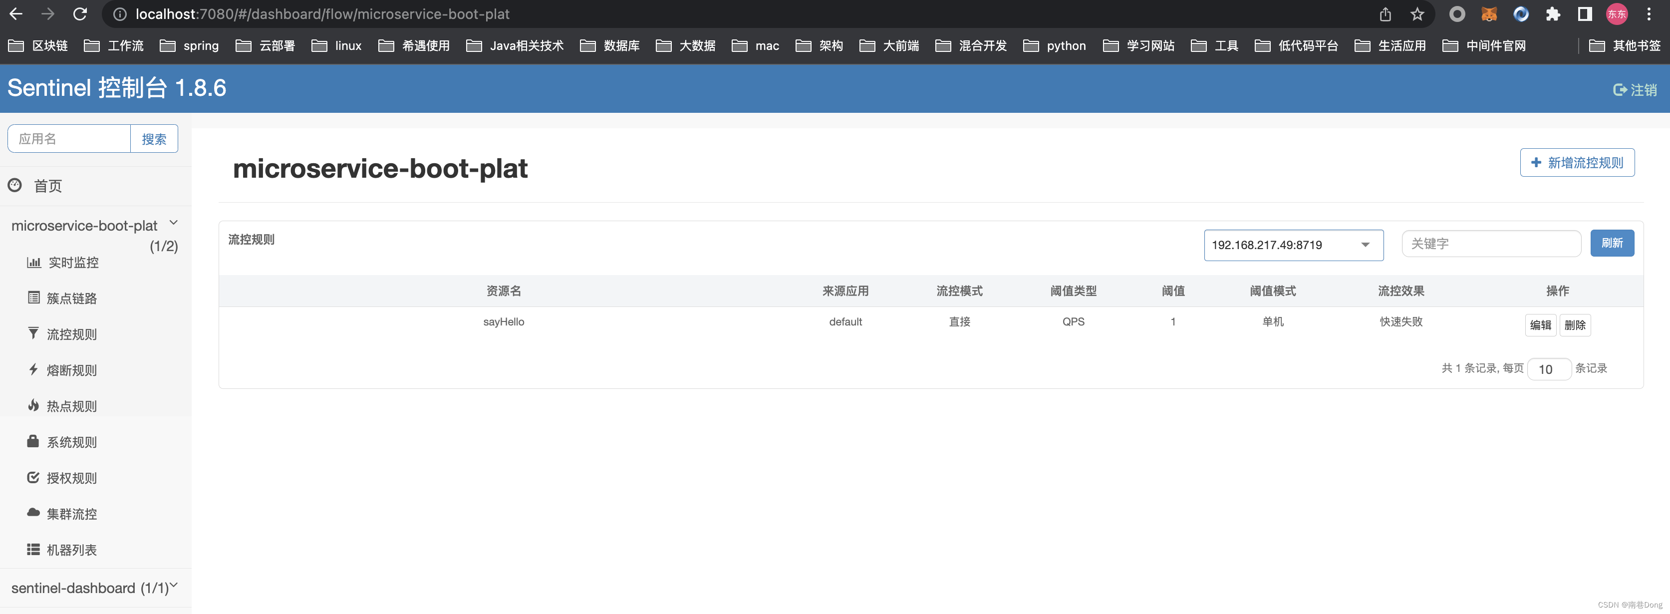Toggle the browser side panel icon

click(x=1585, y=13)
